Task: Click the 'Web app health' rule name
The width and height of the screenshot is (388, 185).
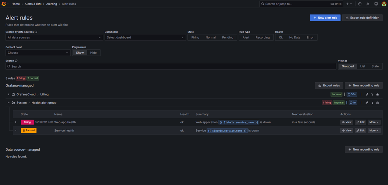Action: coord(65,122)
